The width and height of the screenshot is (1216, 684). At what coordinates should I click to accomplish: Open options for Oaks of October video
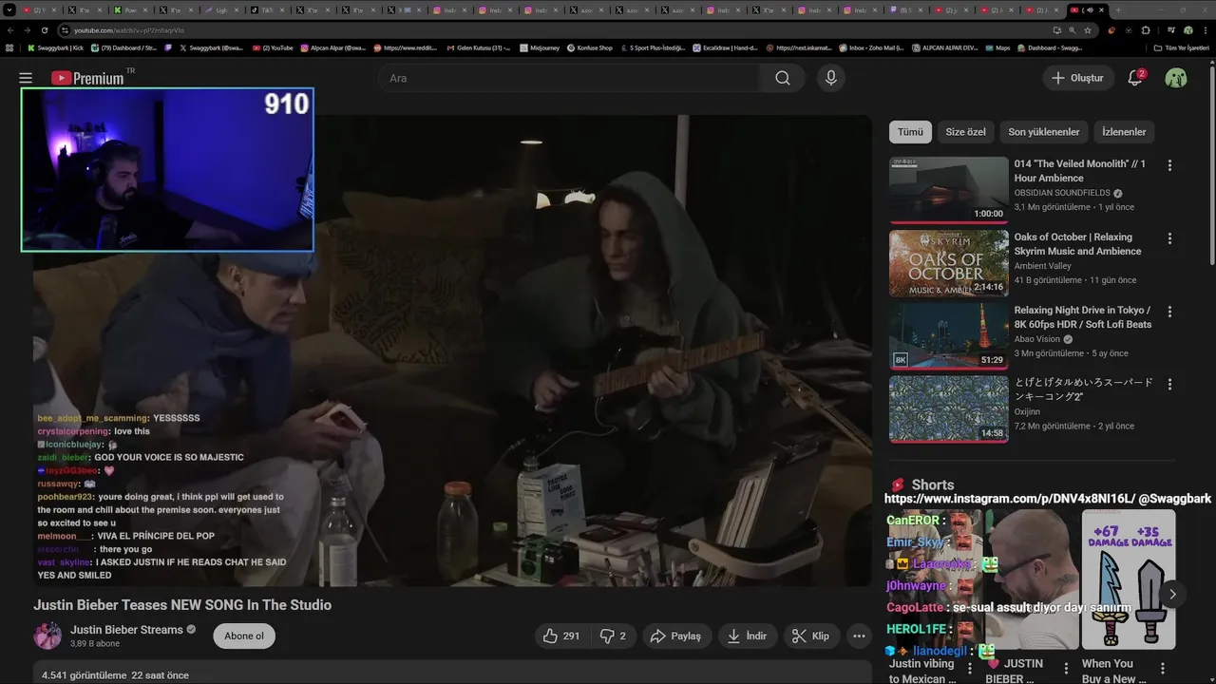coord(1169,238)
